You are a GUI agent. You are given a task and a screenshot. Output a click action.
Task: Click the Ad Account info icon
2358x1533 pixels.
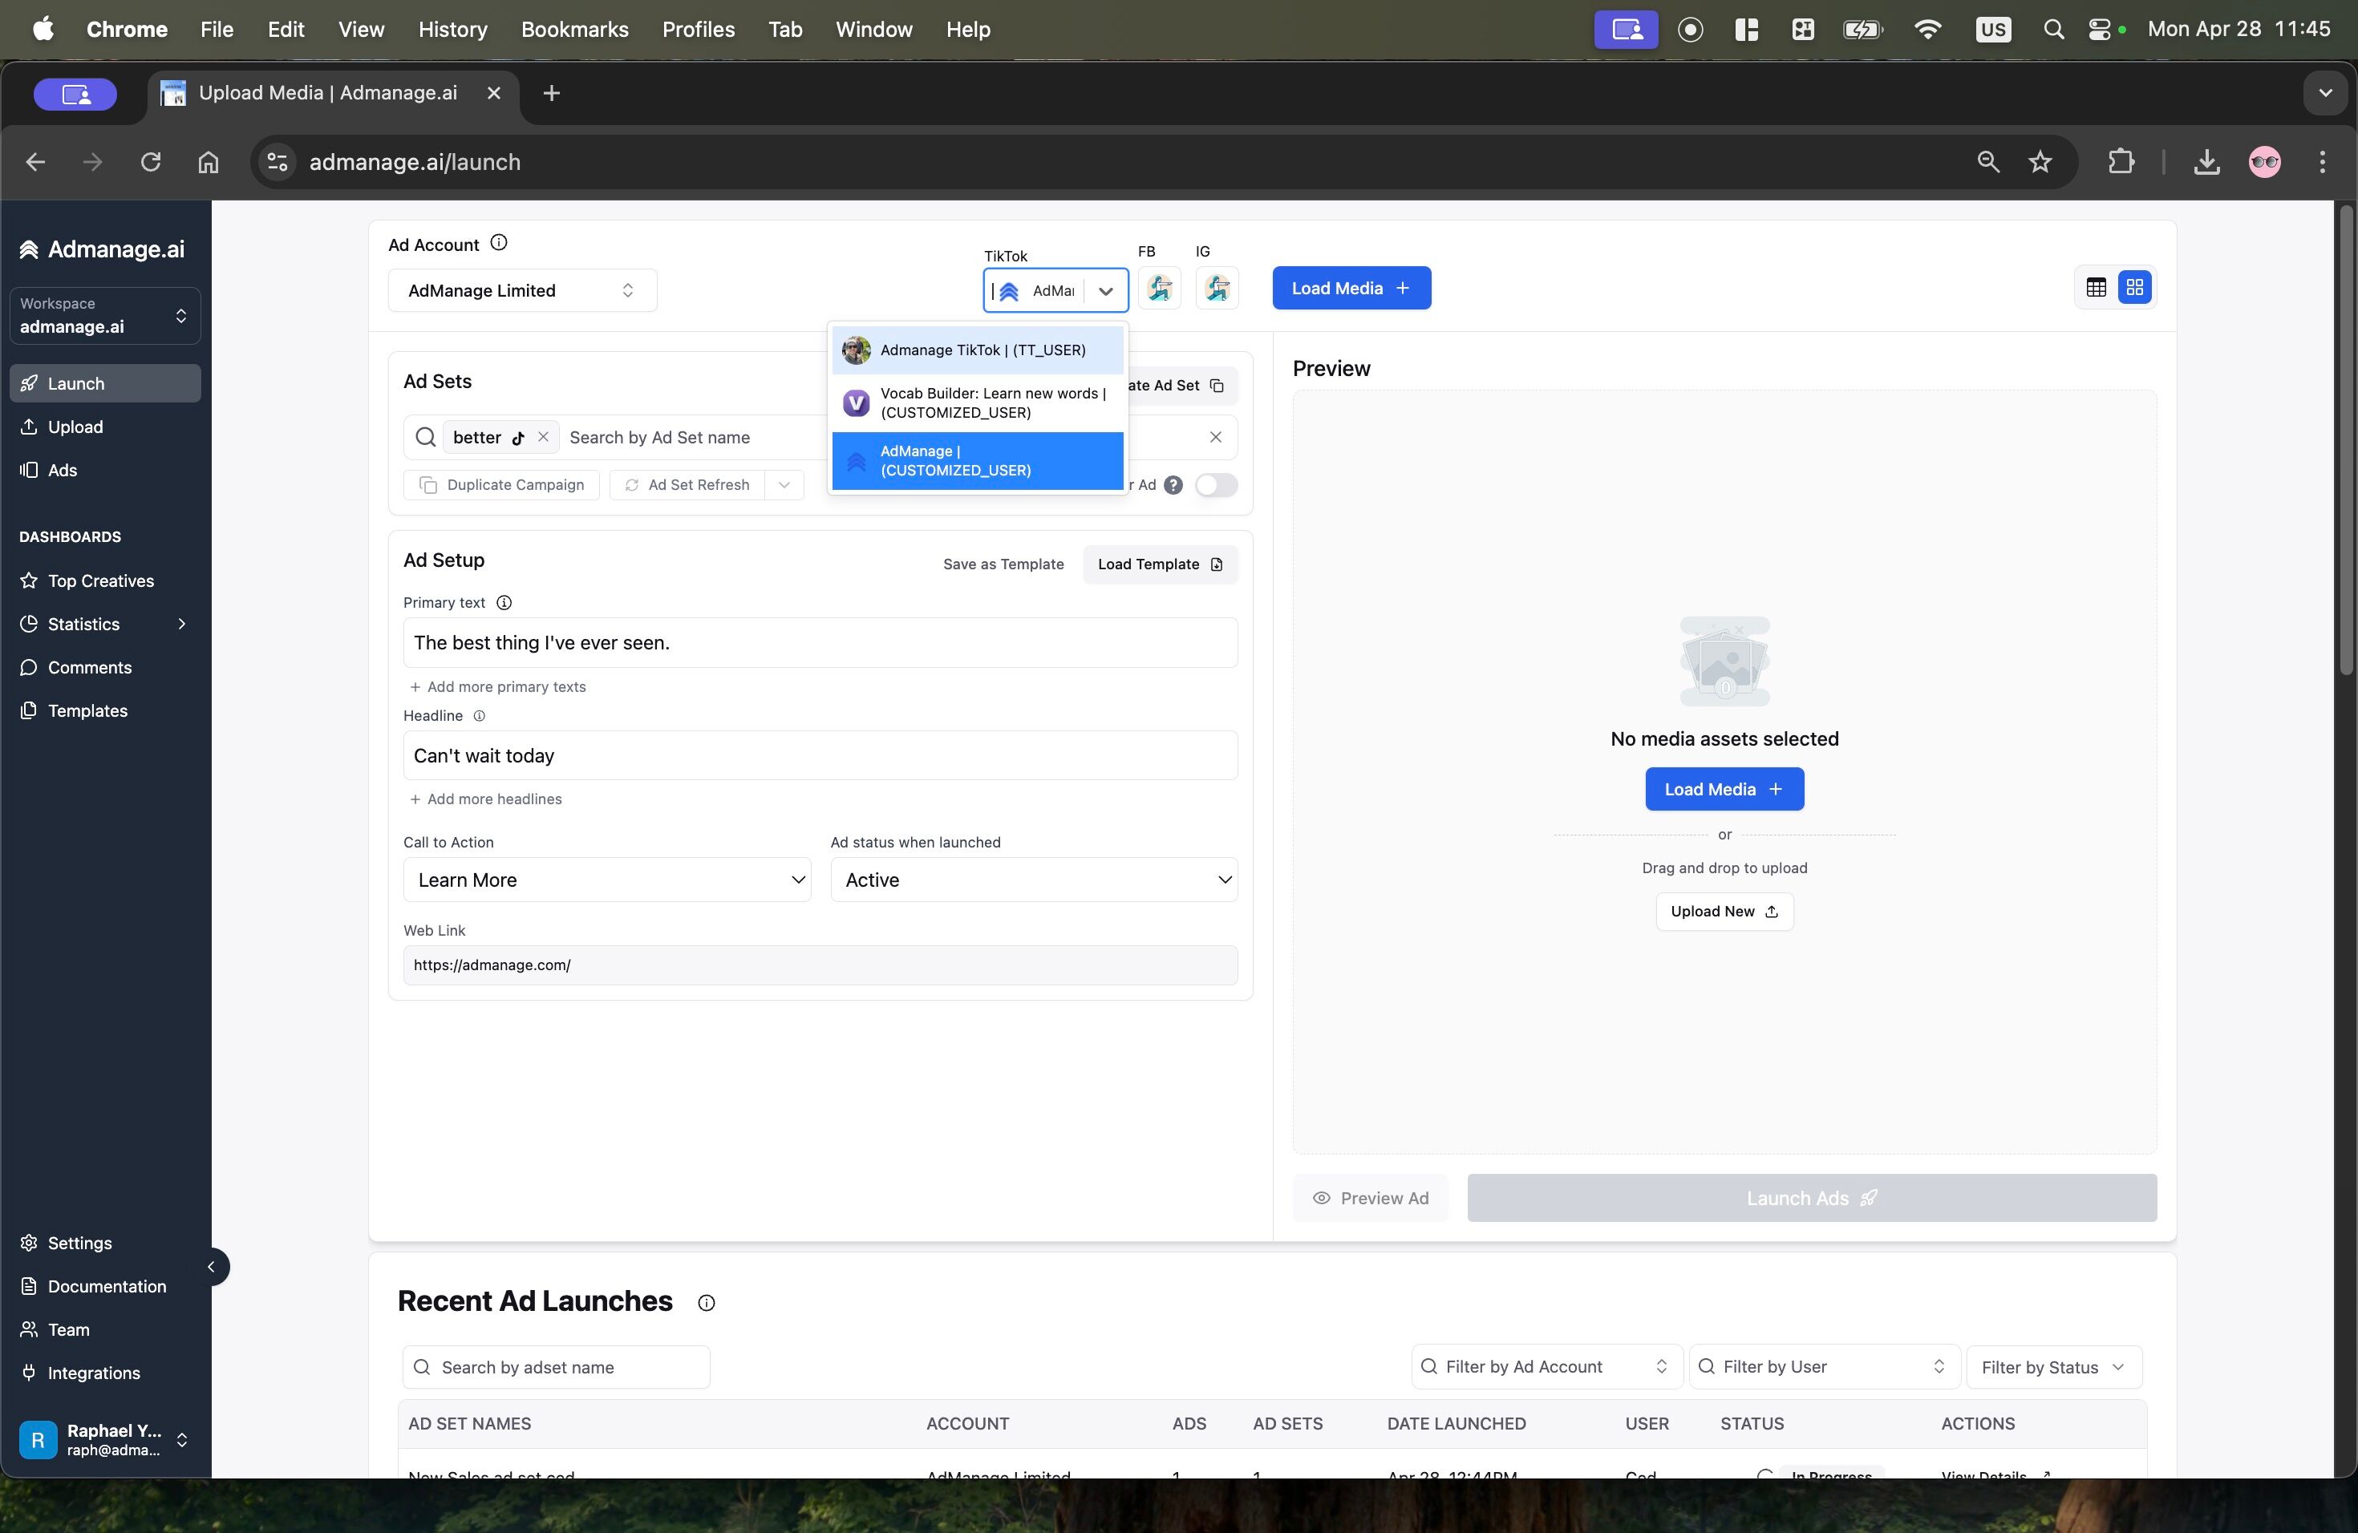[x=500, y=243]
